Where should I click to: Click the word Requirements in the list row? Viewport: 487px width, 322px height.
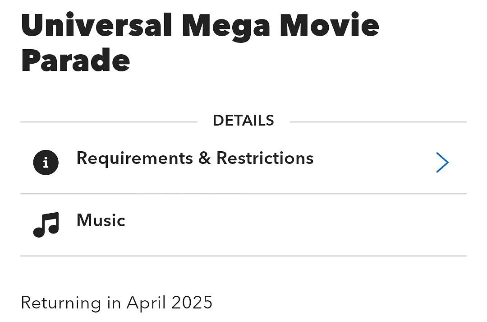pyautogui.click(x=135, y=159)
